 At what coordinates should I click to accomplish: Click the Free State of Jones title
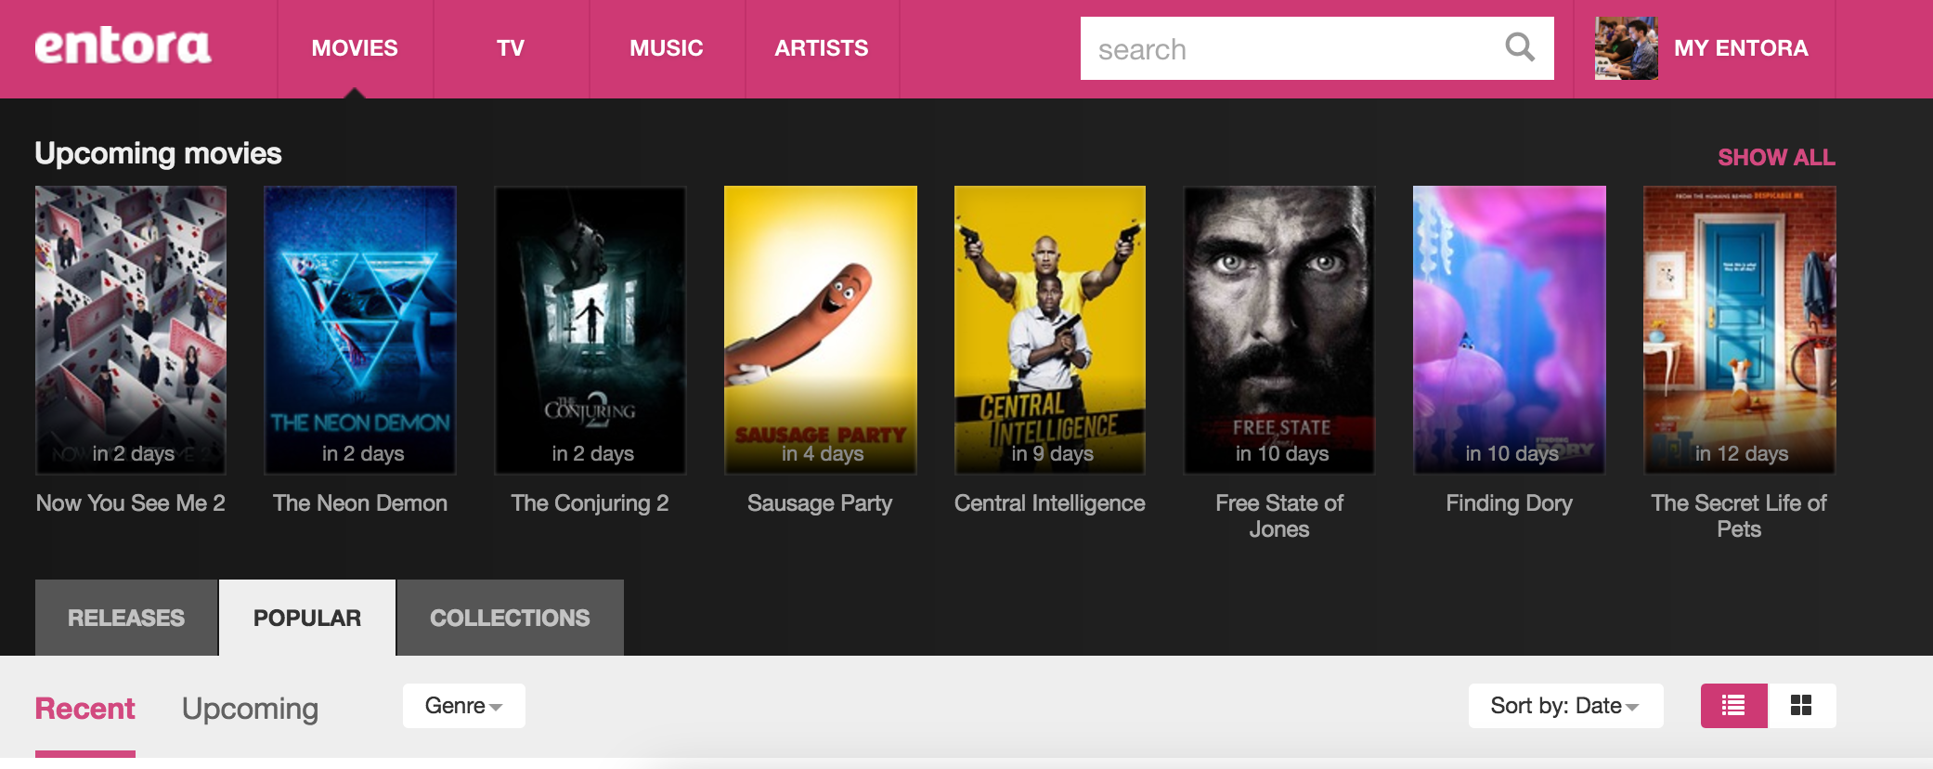pos(1279,516)
